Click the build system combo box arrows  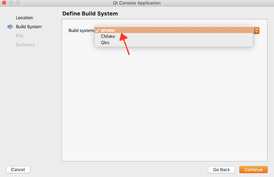257,30
